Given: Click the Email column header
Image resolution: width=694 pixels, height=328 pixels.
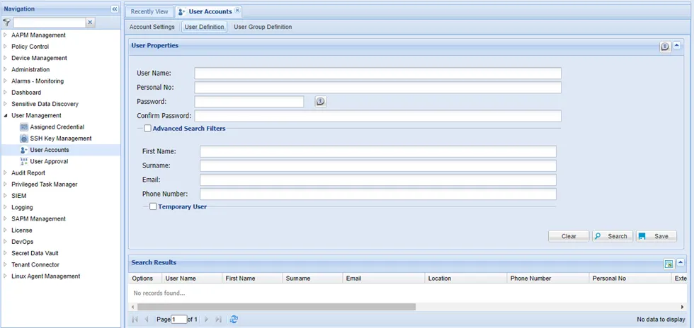Looking at the screenshot, I should click(384, 279).
